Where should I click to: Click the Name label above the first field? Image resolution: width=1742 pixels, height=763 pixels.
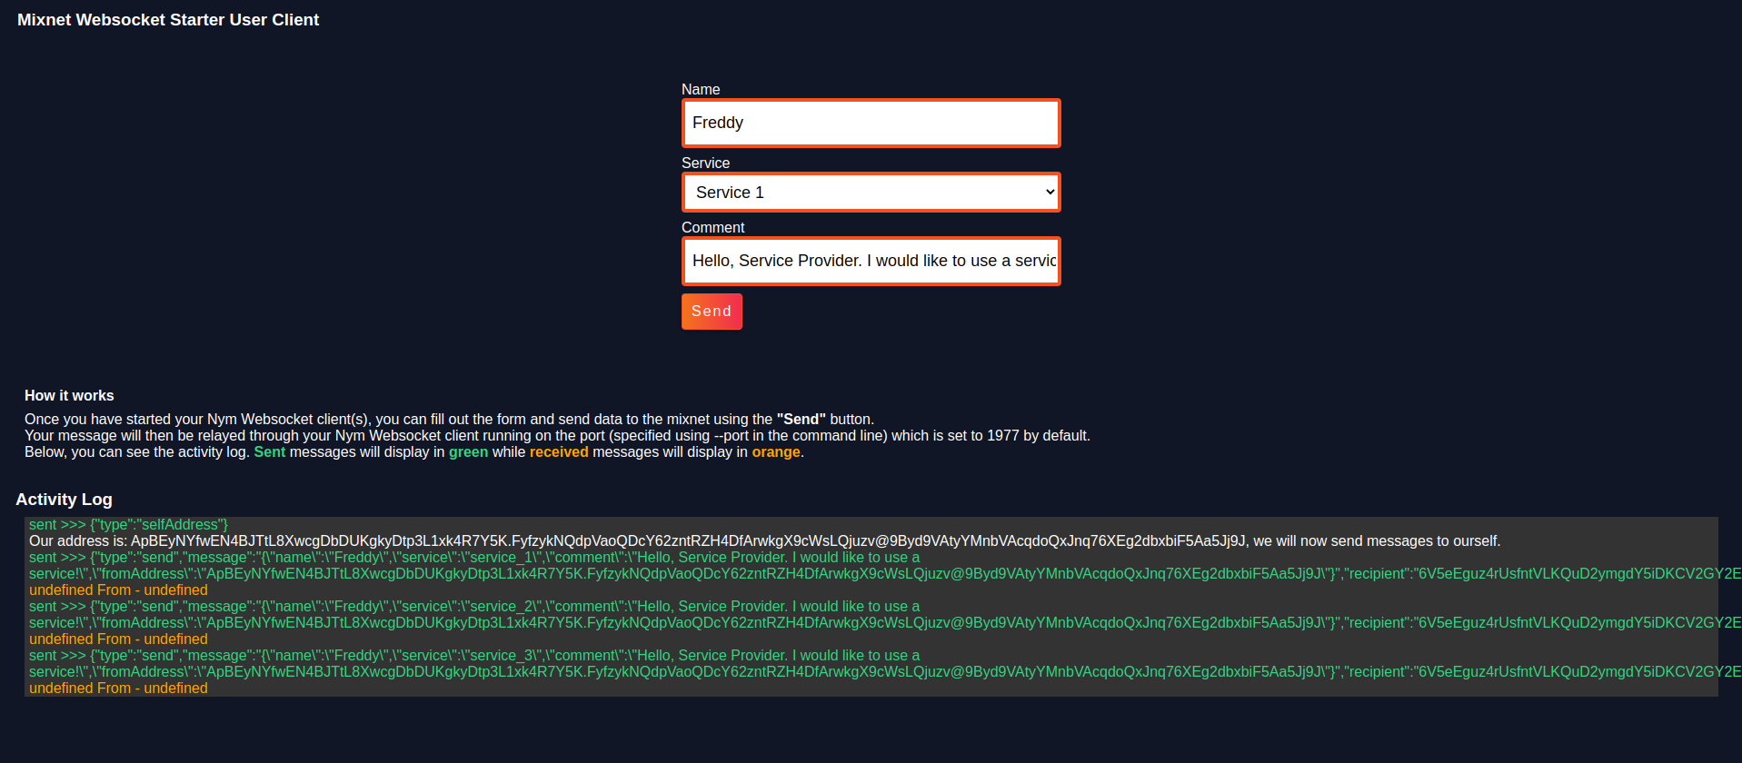click(x=701, y=89)
